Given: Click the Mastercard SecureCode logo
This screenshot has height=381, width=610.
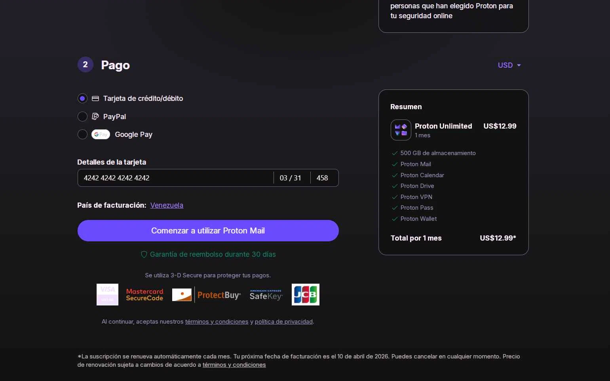Looking at the screenshot, I should pos(144,295).
